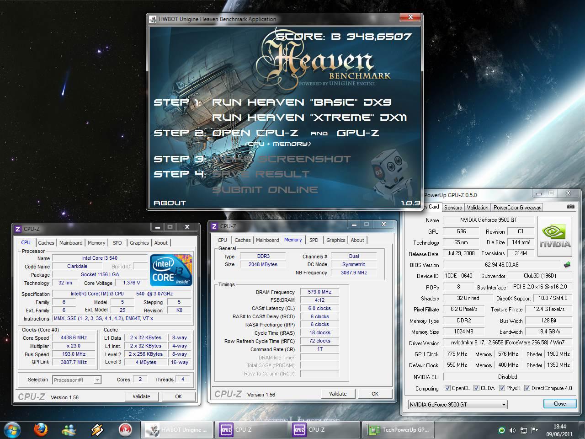Switch to TechPowerUp GPU-Z taskbar button
Image resolution: width=585 pixels, height=439 pixels.
click(398, 430)
